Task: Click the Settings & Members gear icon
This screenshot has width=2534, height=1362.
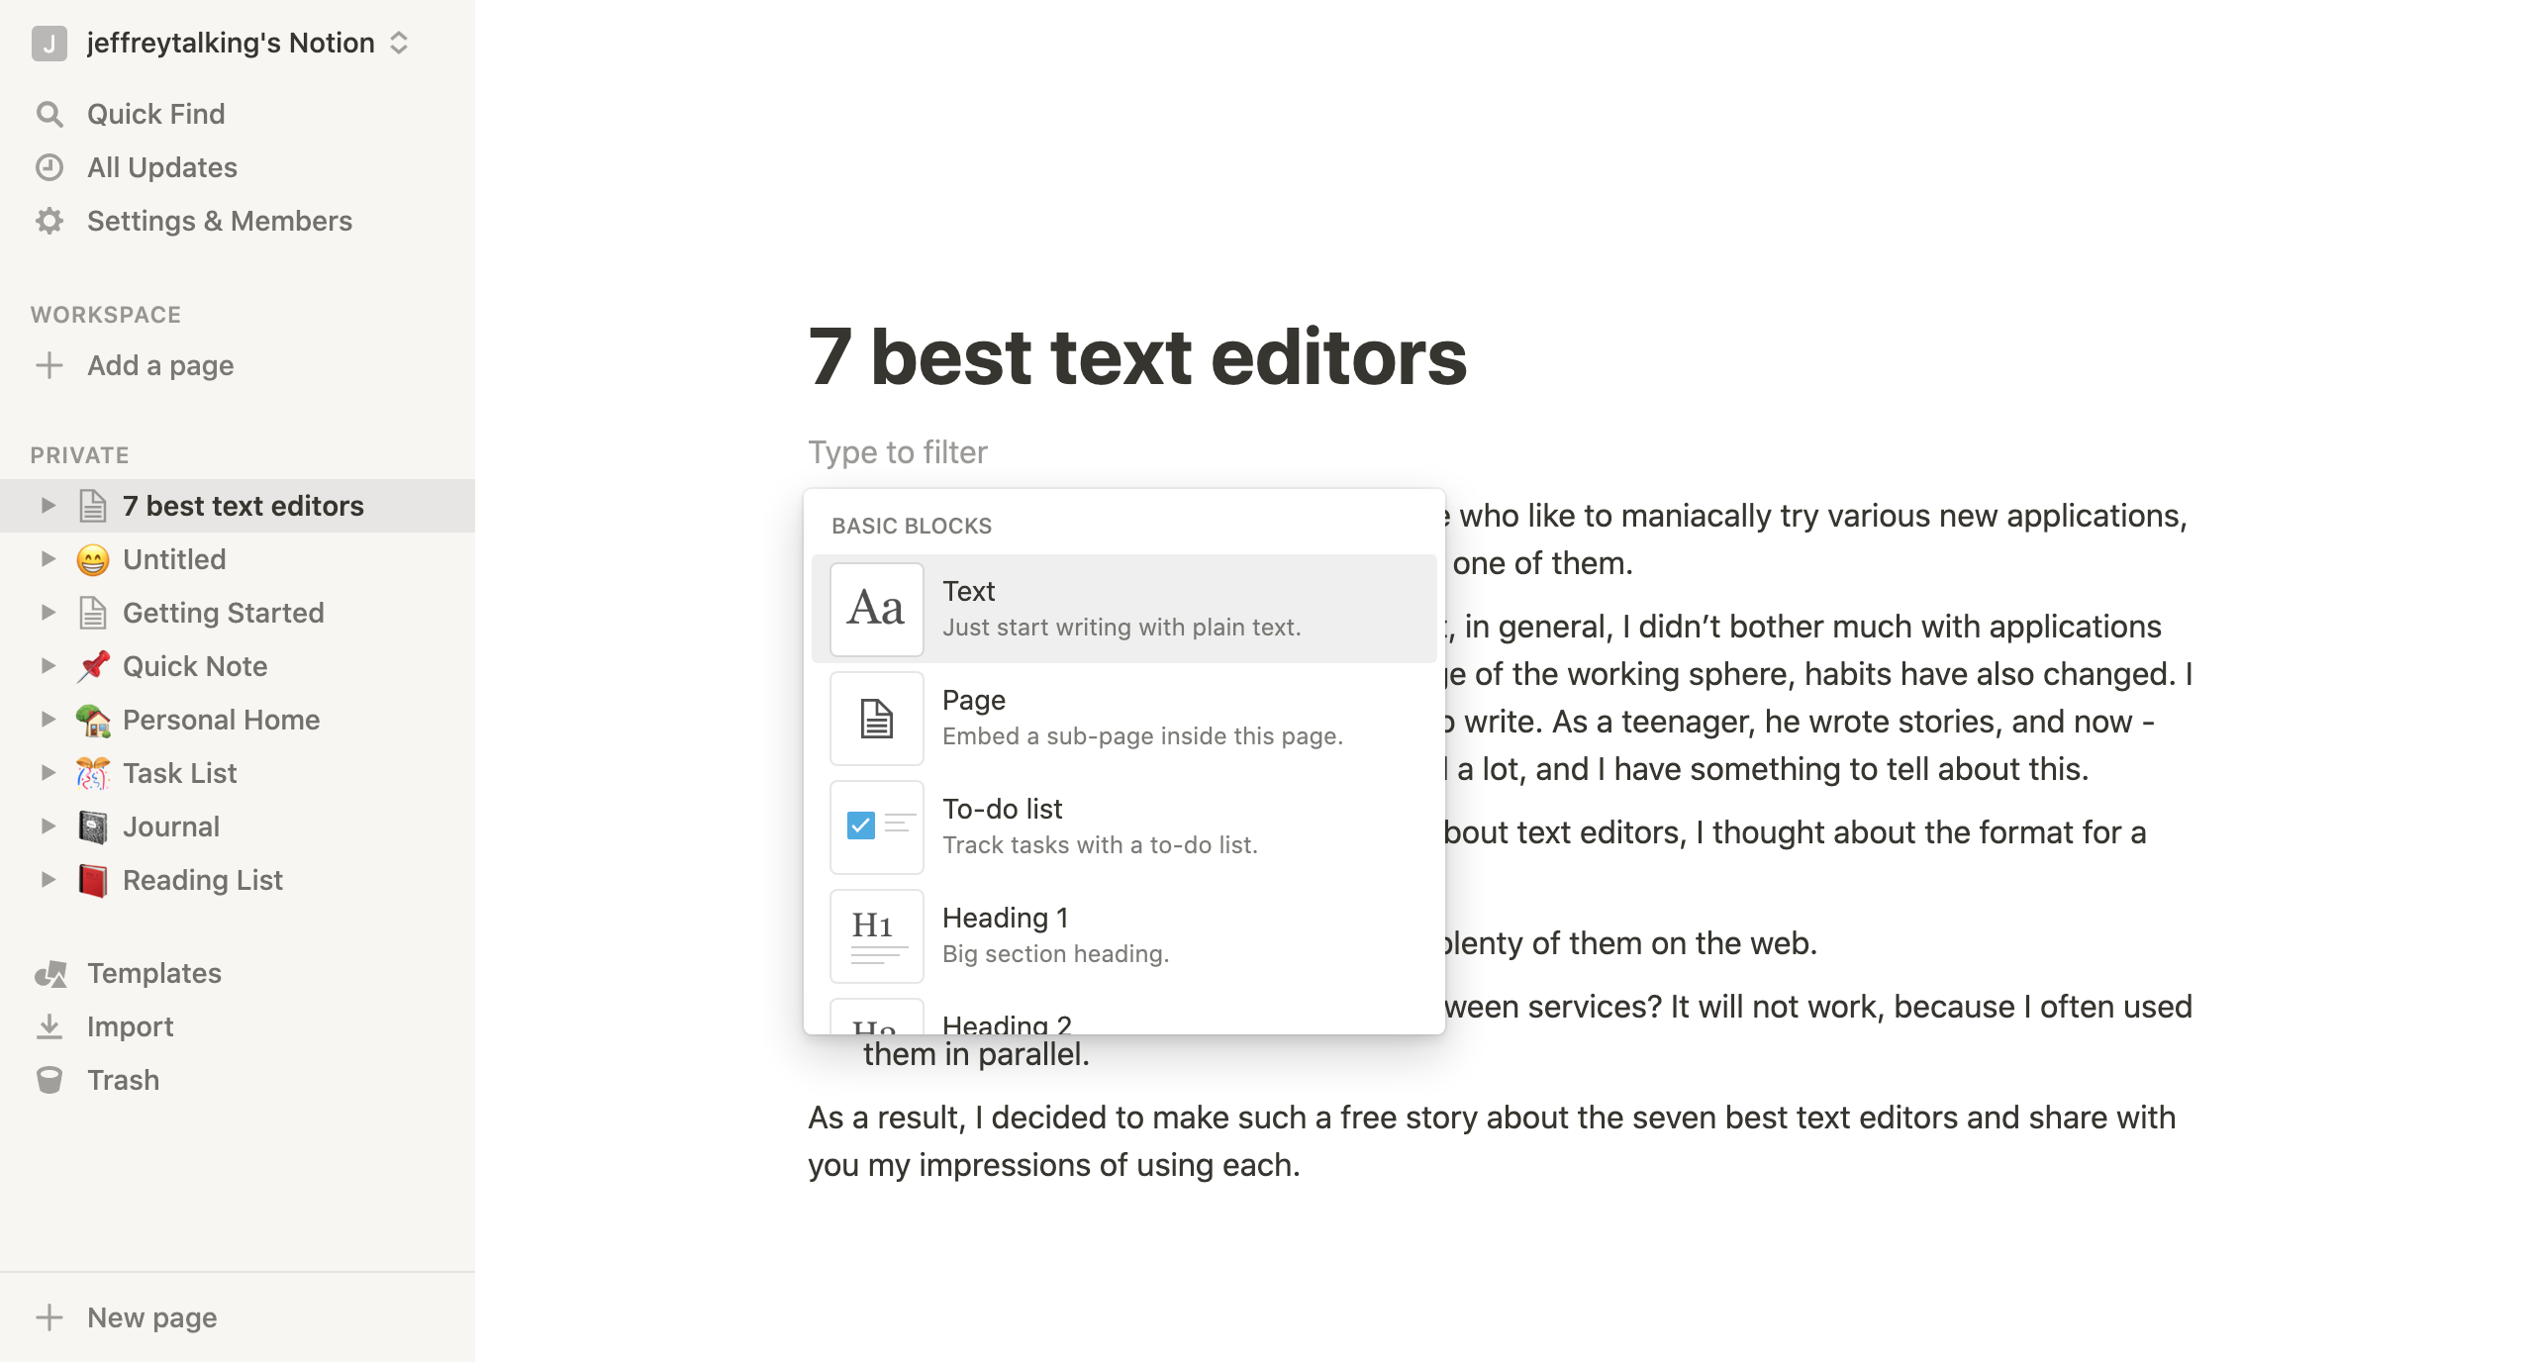Action: click(49, 221)
